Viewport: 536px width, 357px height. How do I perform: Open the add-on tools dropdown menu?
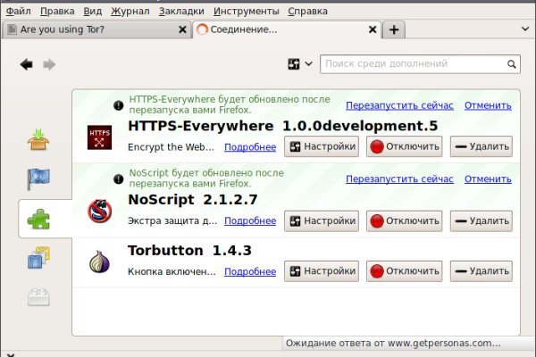pos(299,64)
